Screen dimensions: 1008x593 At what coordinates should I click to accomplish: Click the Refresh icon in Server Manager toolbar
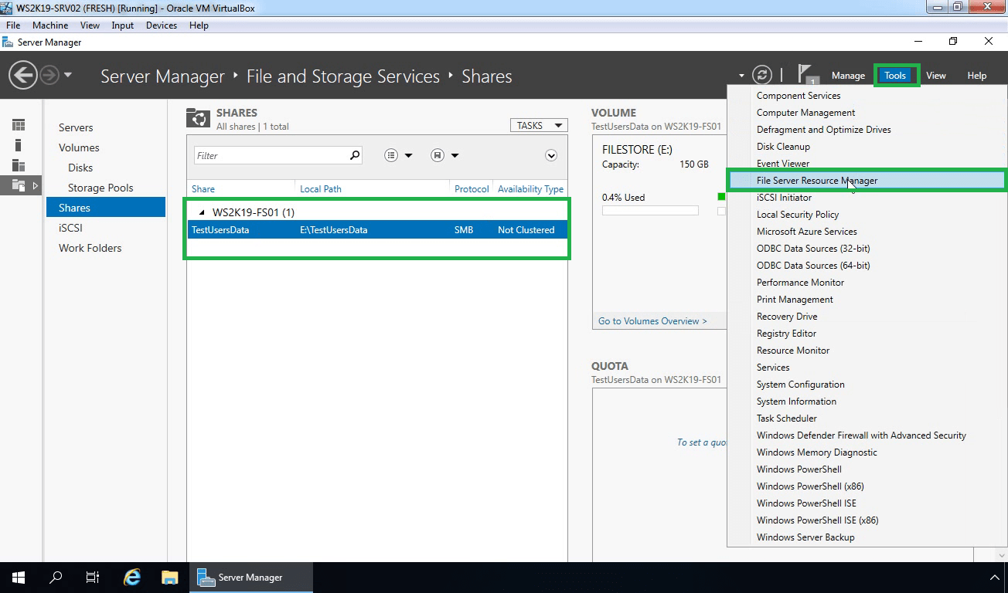[x=762, y=75]
